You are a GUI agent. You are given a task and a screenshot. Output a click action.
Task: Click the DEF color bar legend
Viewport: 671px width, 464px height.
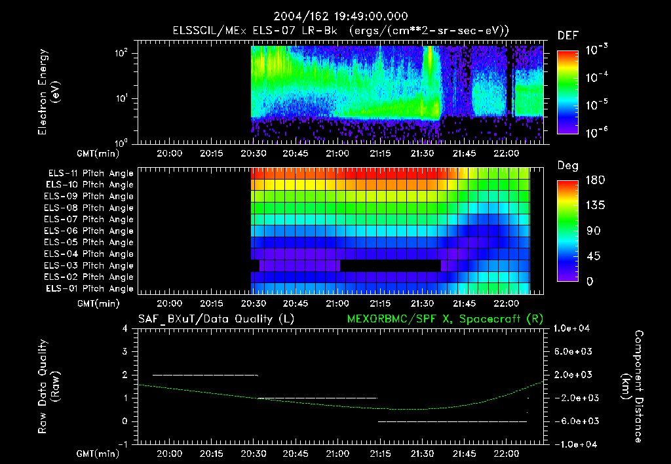[567, 92]
